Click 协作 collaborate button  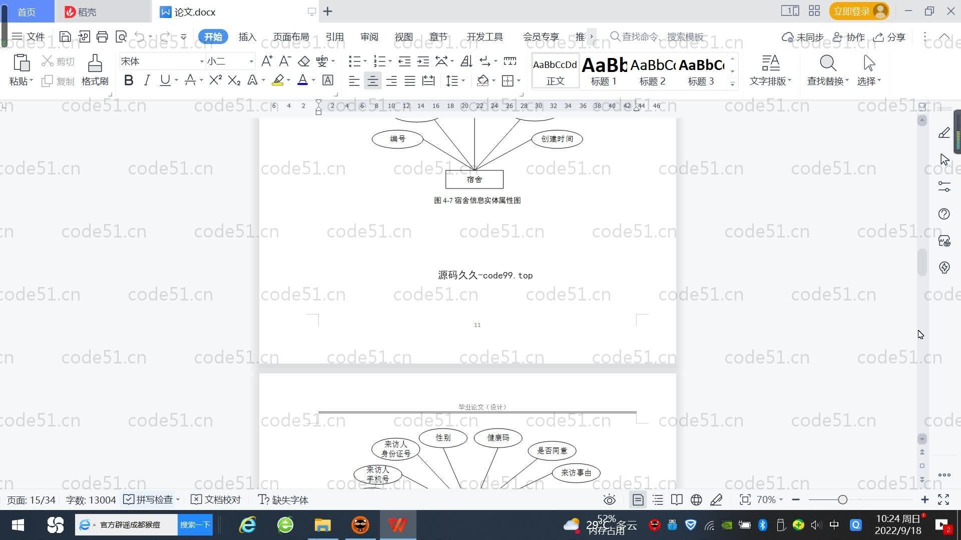point(849,37)
